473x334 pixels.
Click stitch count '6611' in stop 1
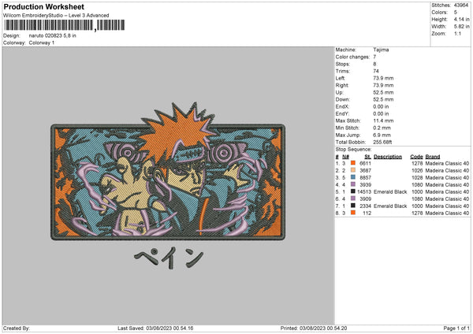[x=365, y=163]
